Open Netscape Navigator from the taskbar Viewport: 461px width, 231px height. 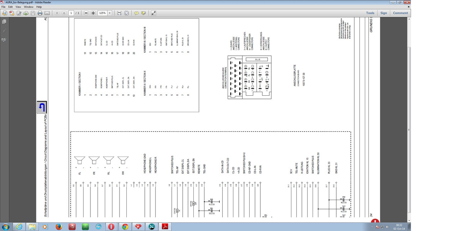pyautogui.click(x=151, y=227)
